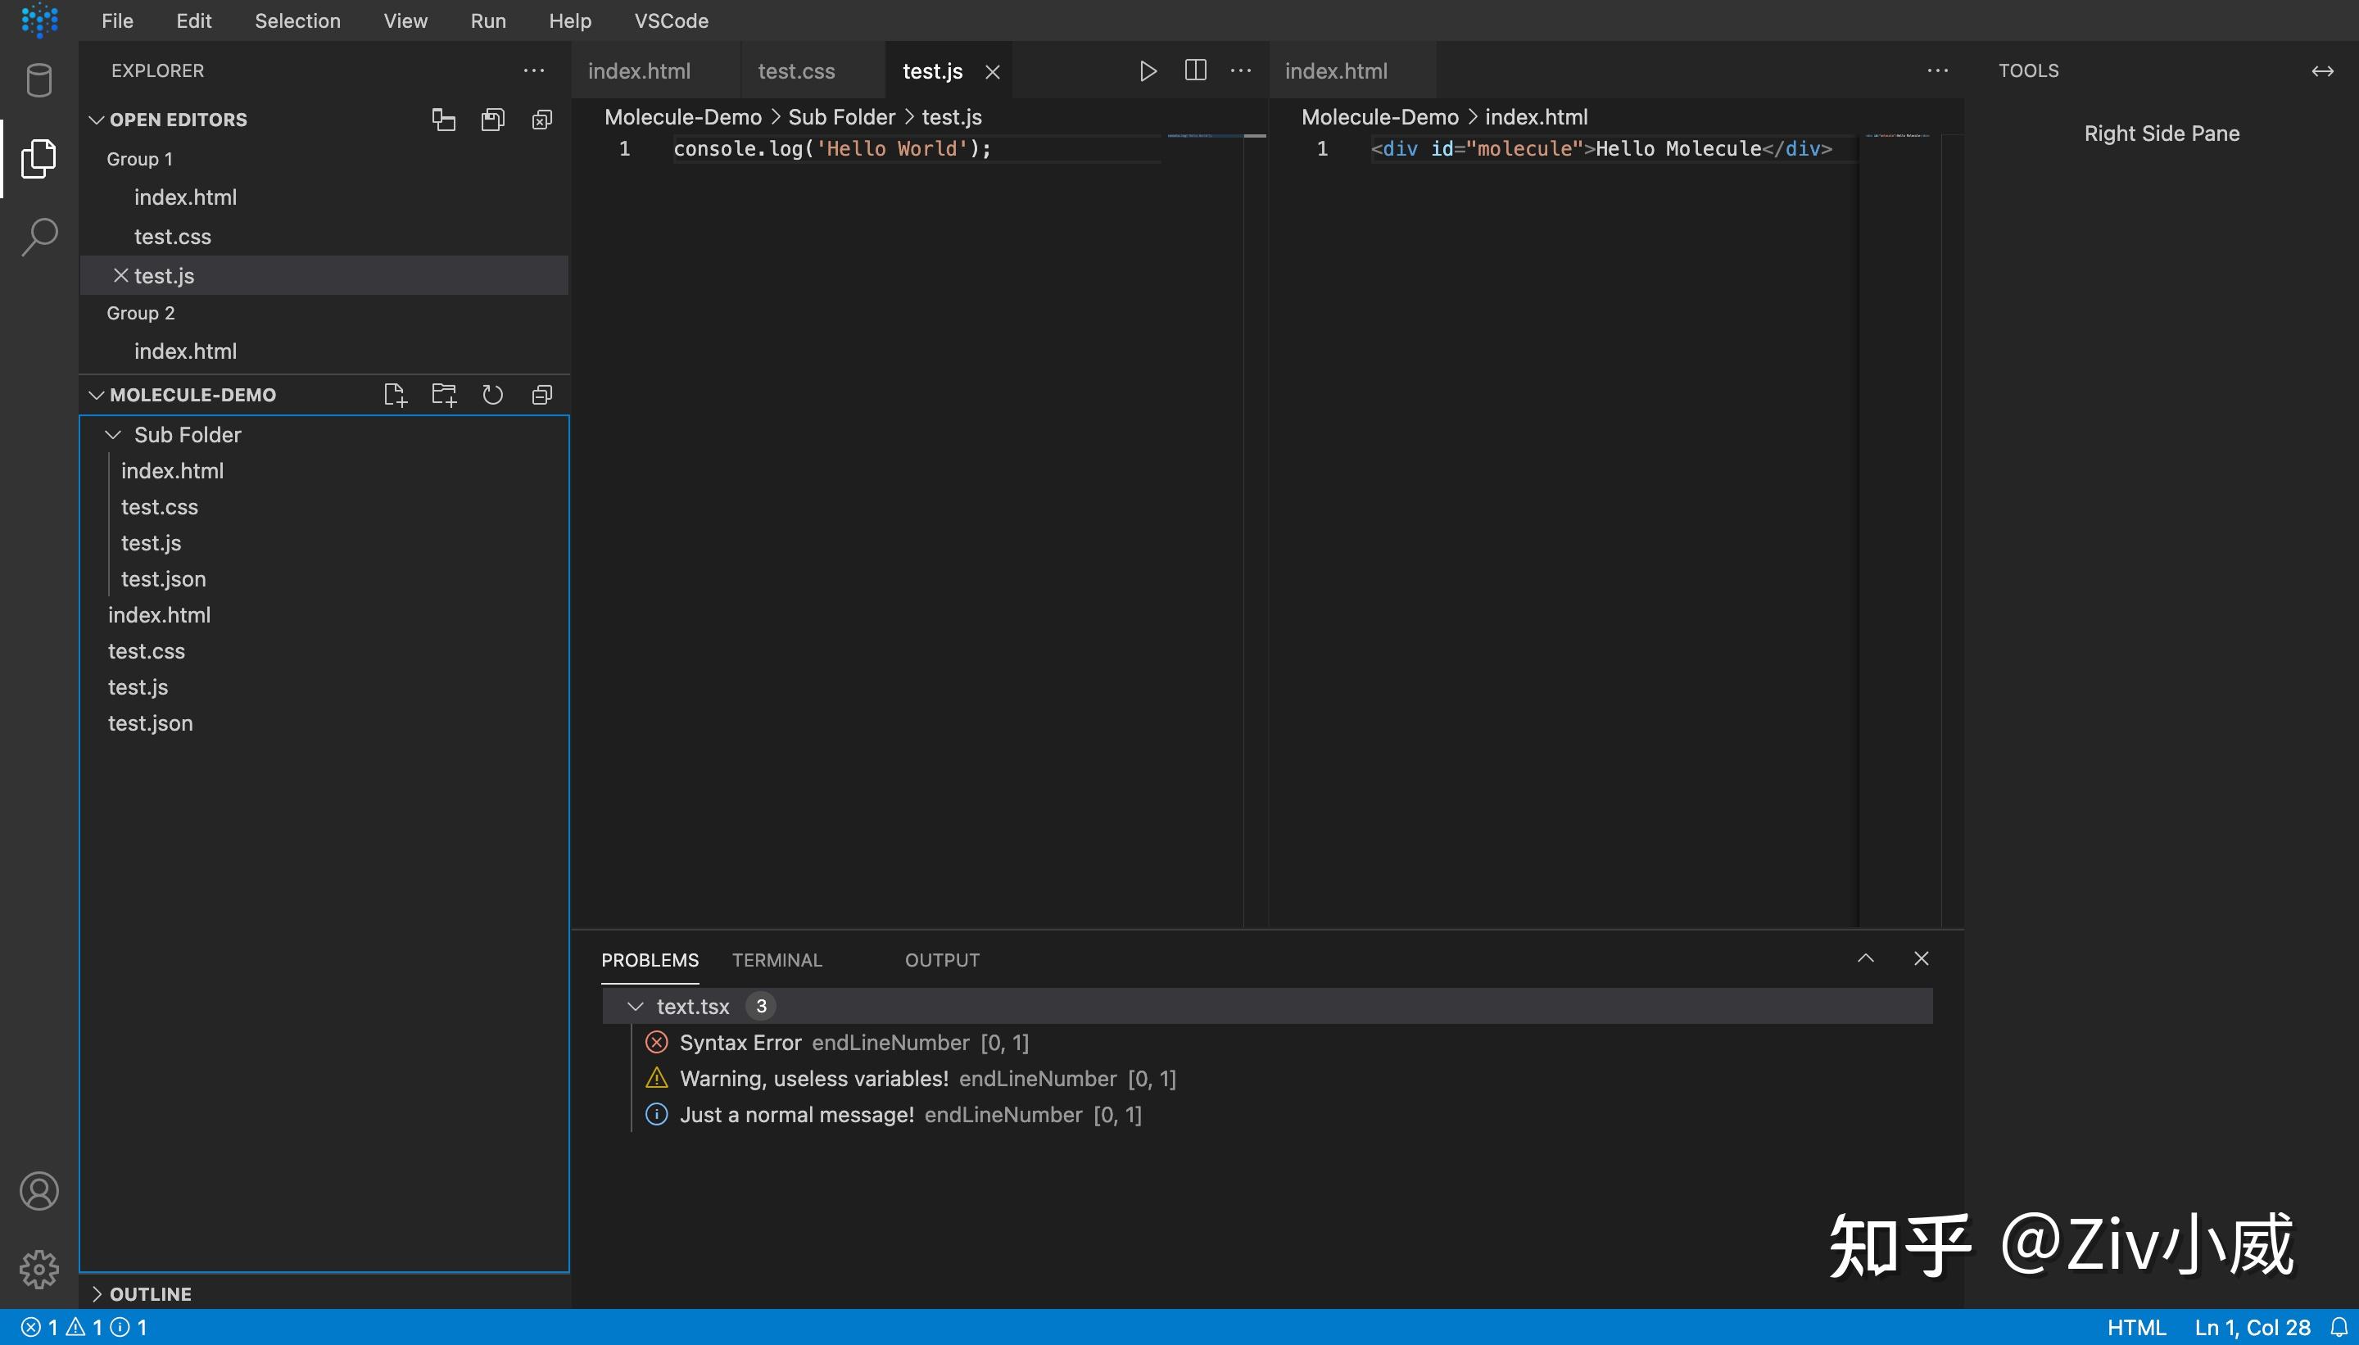Switch to the TERMINAL tab

pos(777,960)
